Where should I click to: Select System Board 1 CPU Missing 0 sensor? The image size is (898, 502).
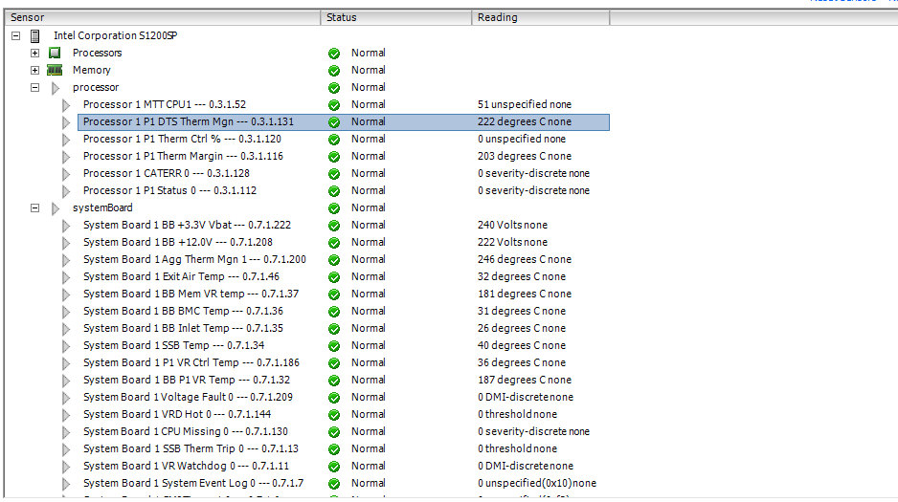(186, 431)
